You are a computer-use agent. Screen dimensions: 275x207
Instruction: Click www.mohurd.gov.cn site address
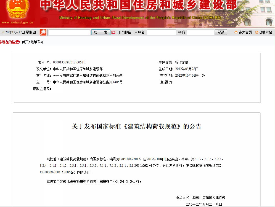tap(17, 22)
